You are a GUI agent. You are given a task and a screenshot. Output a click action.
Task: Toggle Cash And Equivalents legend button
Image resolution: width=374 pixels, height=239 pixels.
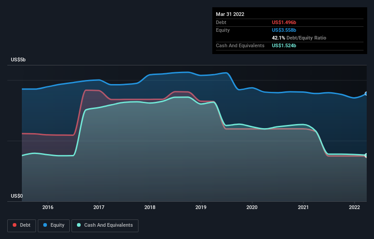point(105,225)
